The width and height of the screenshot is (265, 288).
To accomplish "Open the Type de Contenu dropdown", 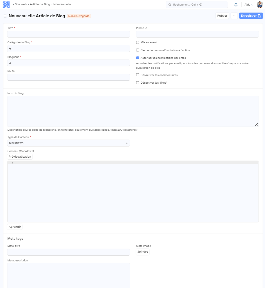I will (68, 143).
